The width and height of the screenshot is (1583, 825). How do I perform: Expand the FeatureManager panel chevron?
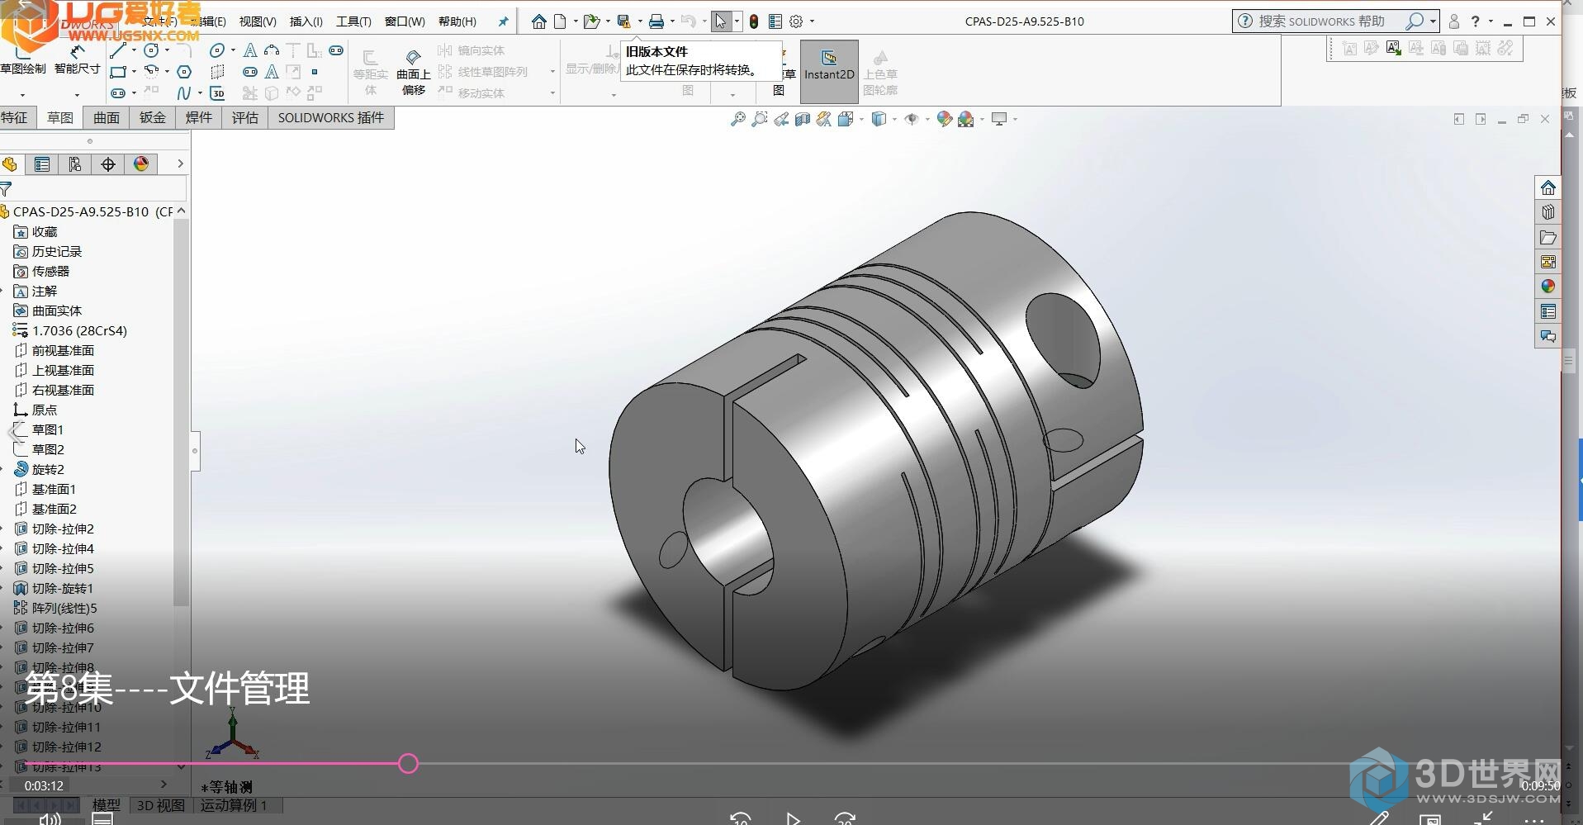click(180, 164)
